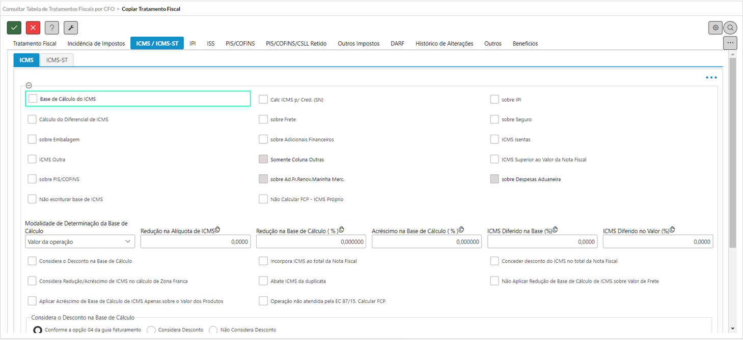Image resolution: width=743 pixels, height=340 pixels.
Task: Expand the tab overflow ellipsis button
Action: coord(730,43)
